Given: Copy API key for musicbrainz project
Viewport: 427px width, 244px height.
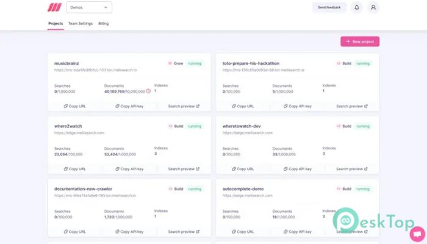Looking at the screenshot, I should click(129, 106).
